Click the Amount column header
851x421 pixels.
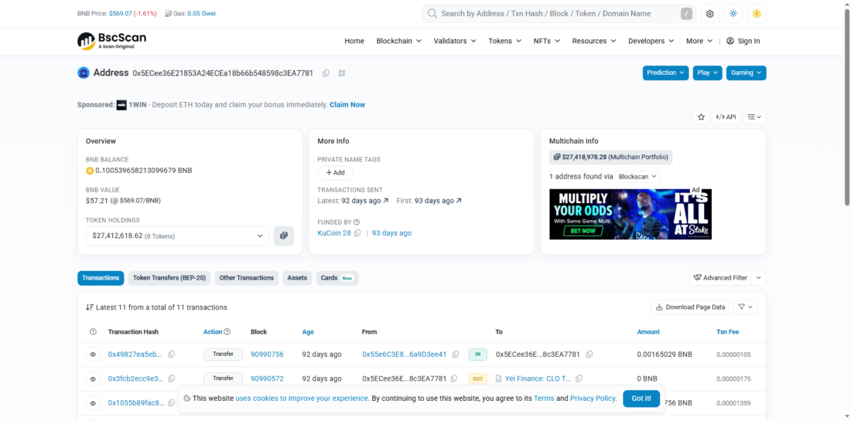(648, 331)
